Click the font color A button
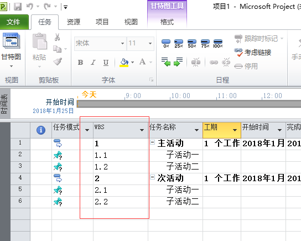The image size is (301, 241). [142, 62]
